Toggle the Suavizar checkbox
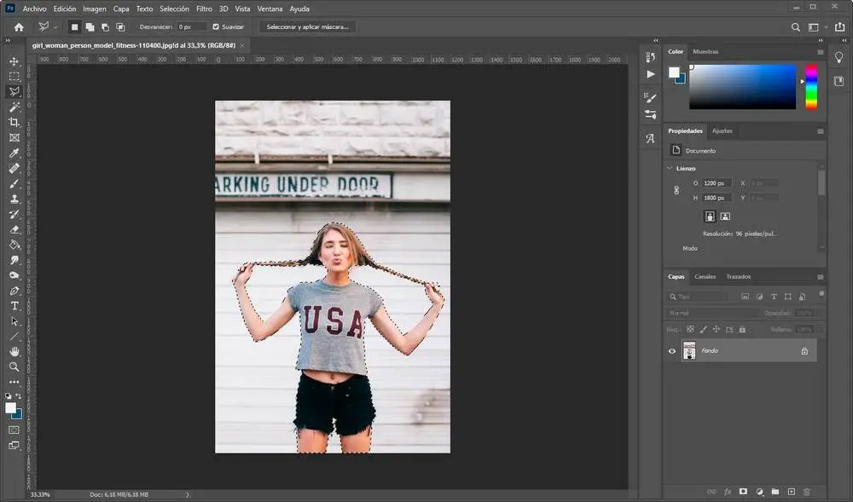The width and height of the screenshot is (853, 502). (216, 27)
